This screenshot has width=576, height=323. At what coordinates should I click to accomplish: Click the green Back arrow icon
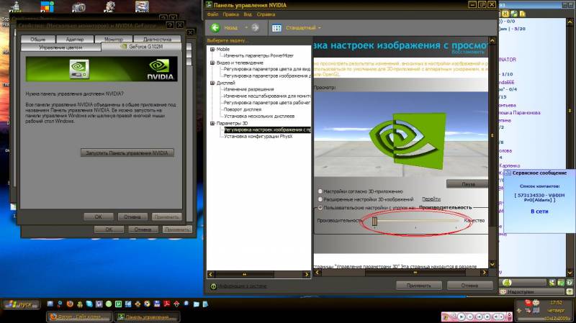click(215, 27)
